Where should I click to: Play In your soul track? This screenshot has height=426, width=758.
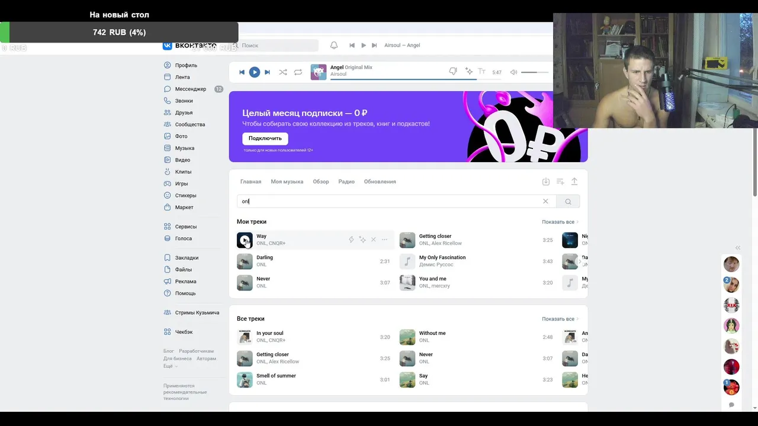click(x=245, y=337)
